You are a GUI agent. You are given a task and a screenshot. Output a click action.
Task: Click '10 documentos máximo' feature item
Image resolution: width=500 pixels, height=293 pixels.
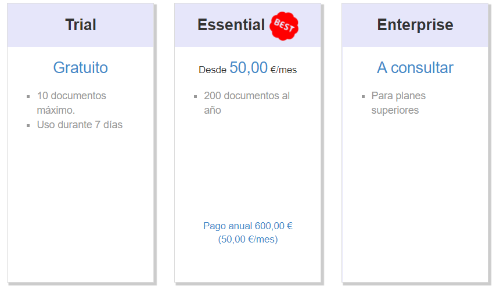click(71, 103)
